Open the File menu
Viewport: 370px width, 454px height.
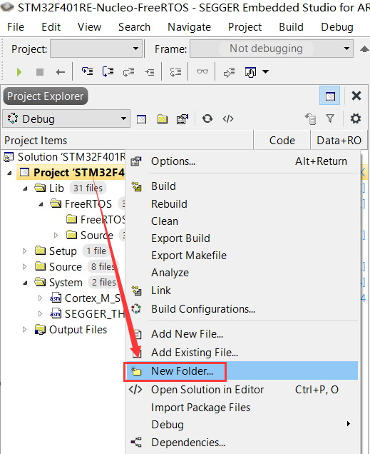tap(16, 27)
